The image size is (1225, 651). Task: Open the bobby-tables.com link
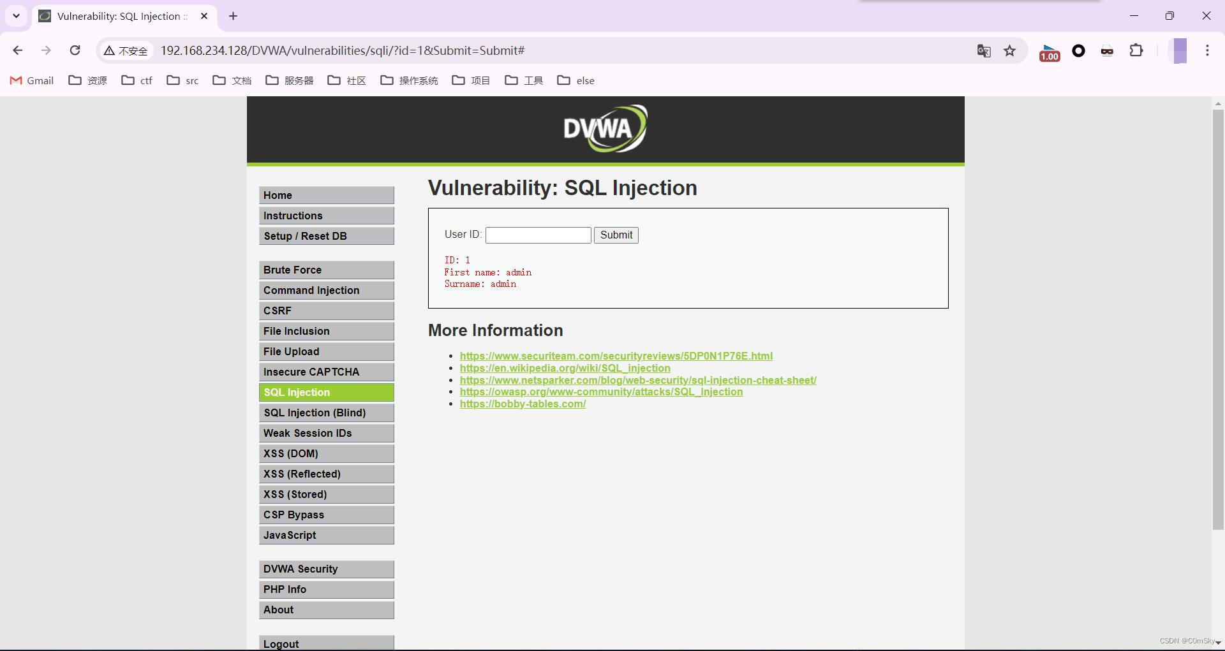point(523,404)
